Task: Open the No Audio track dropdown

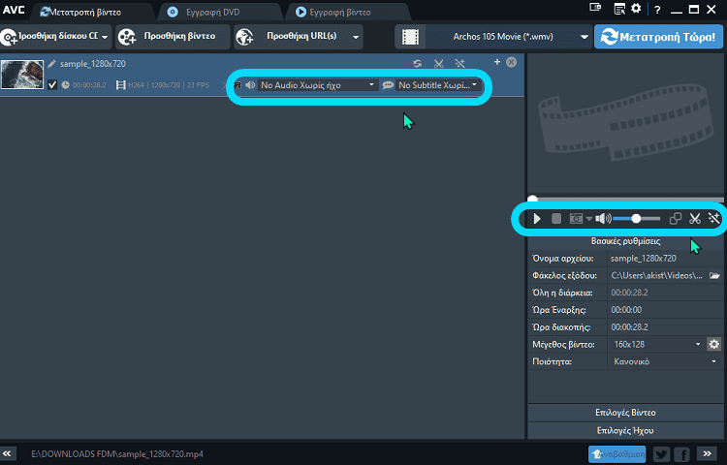Action: pos(308,85)
